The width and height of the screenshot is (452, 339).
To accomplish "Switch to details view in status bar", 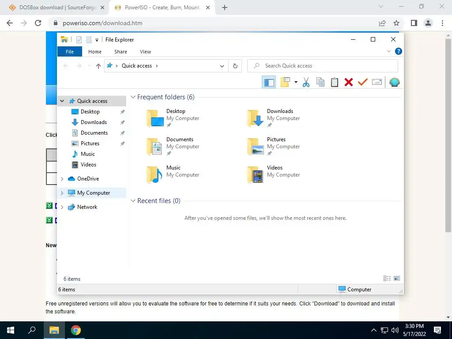I will point(387,279).
